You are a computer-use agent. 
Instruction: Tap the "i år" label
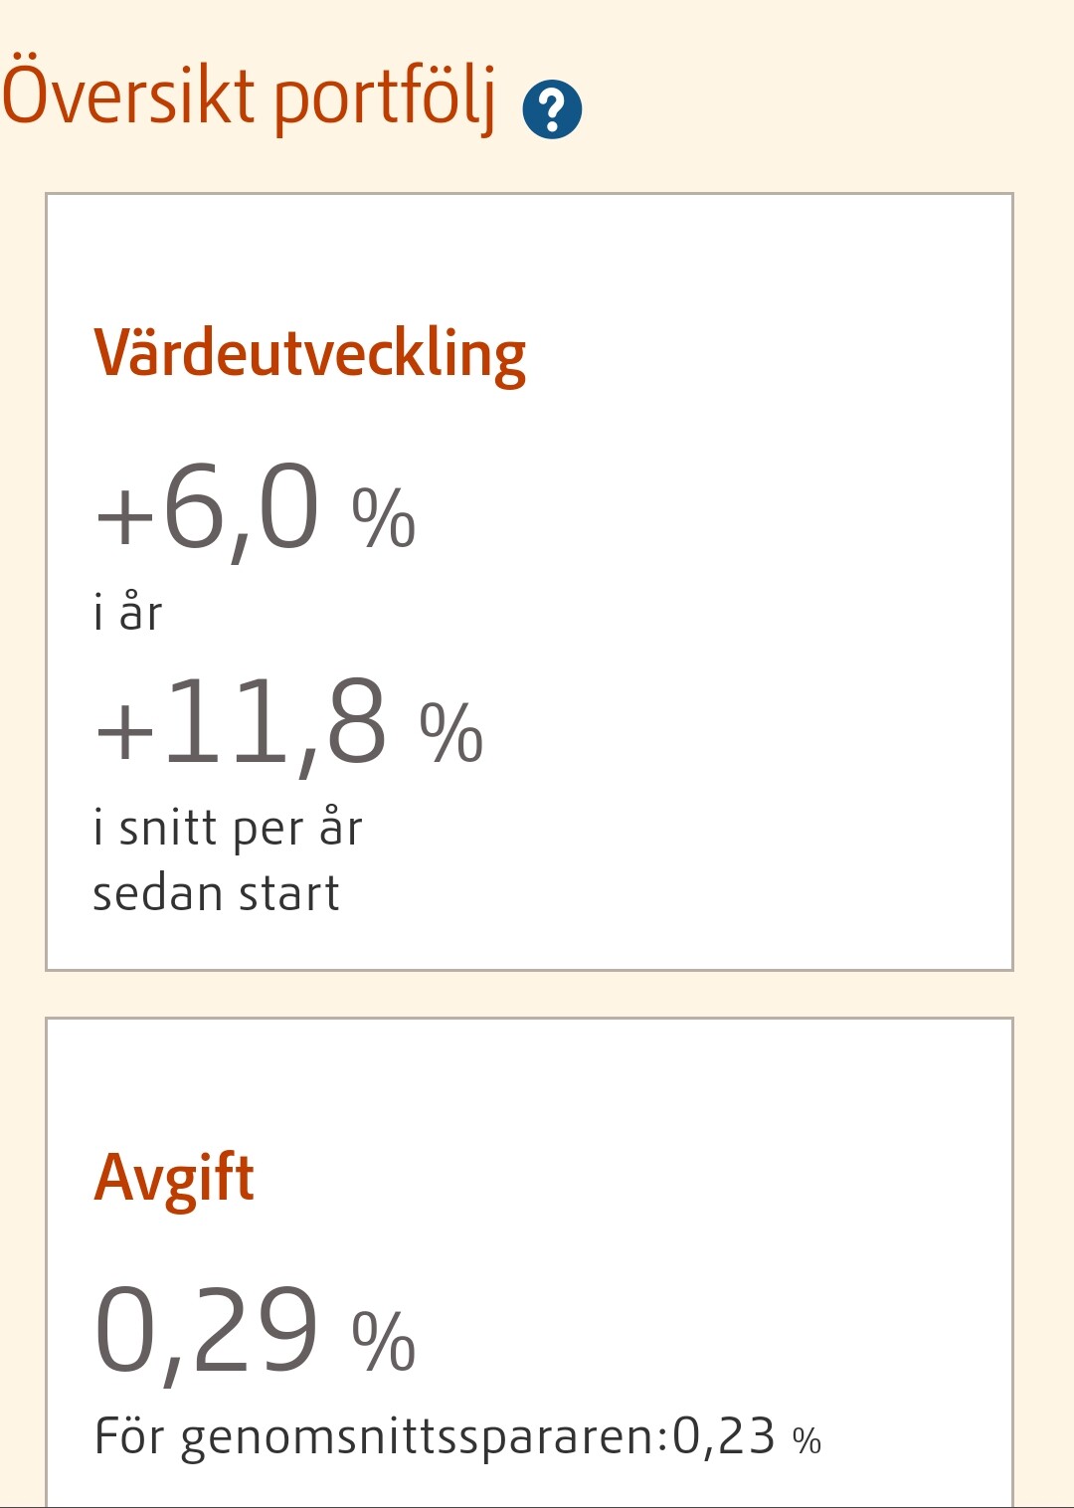click(x=127, y=612)
